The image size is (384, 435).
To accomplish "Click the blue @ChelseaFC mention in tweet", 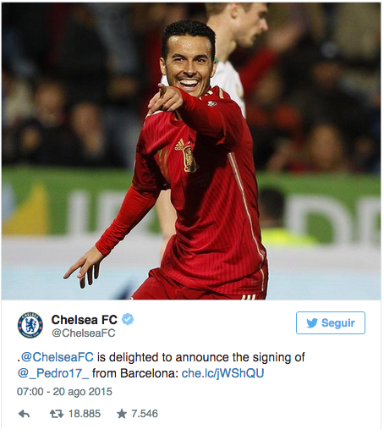I will [58, 357].
